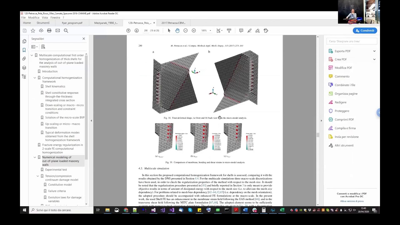The width and height of the screenshot is (400, 225).
Task: Click the Windows taskbar search box
Action: [61, 210]
